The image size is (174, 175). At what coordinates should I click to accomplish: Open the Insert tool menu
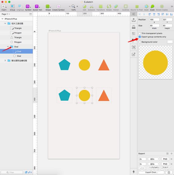(x=4, y=6)
